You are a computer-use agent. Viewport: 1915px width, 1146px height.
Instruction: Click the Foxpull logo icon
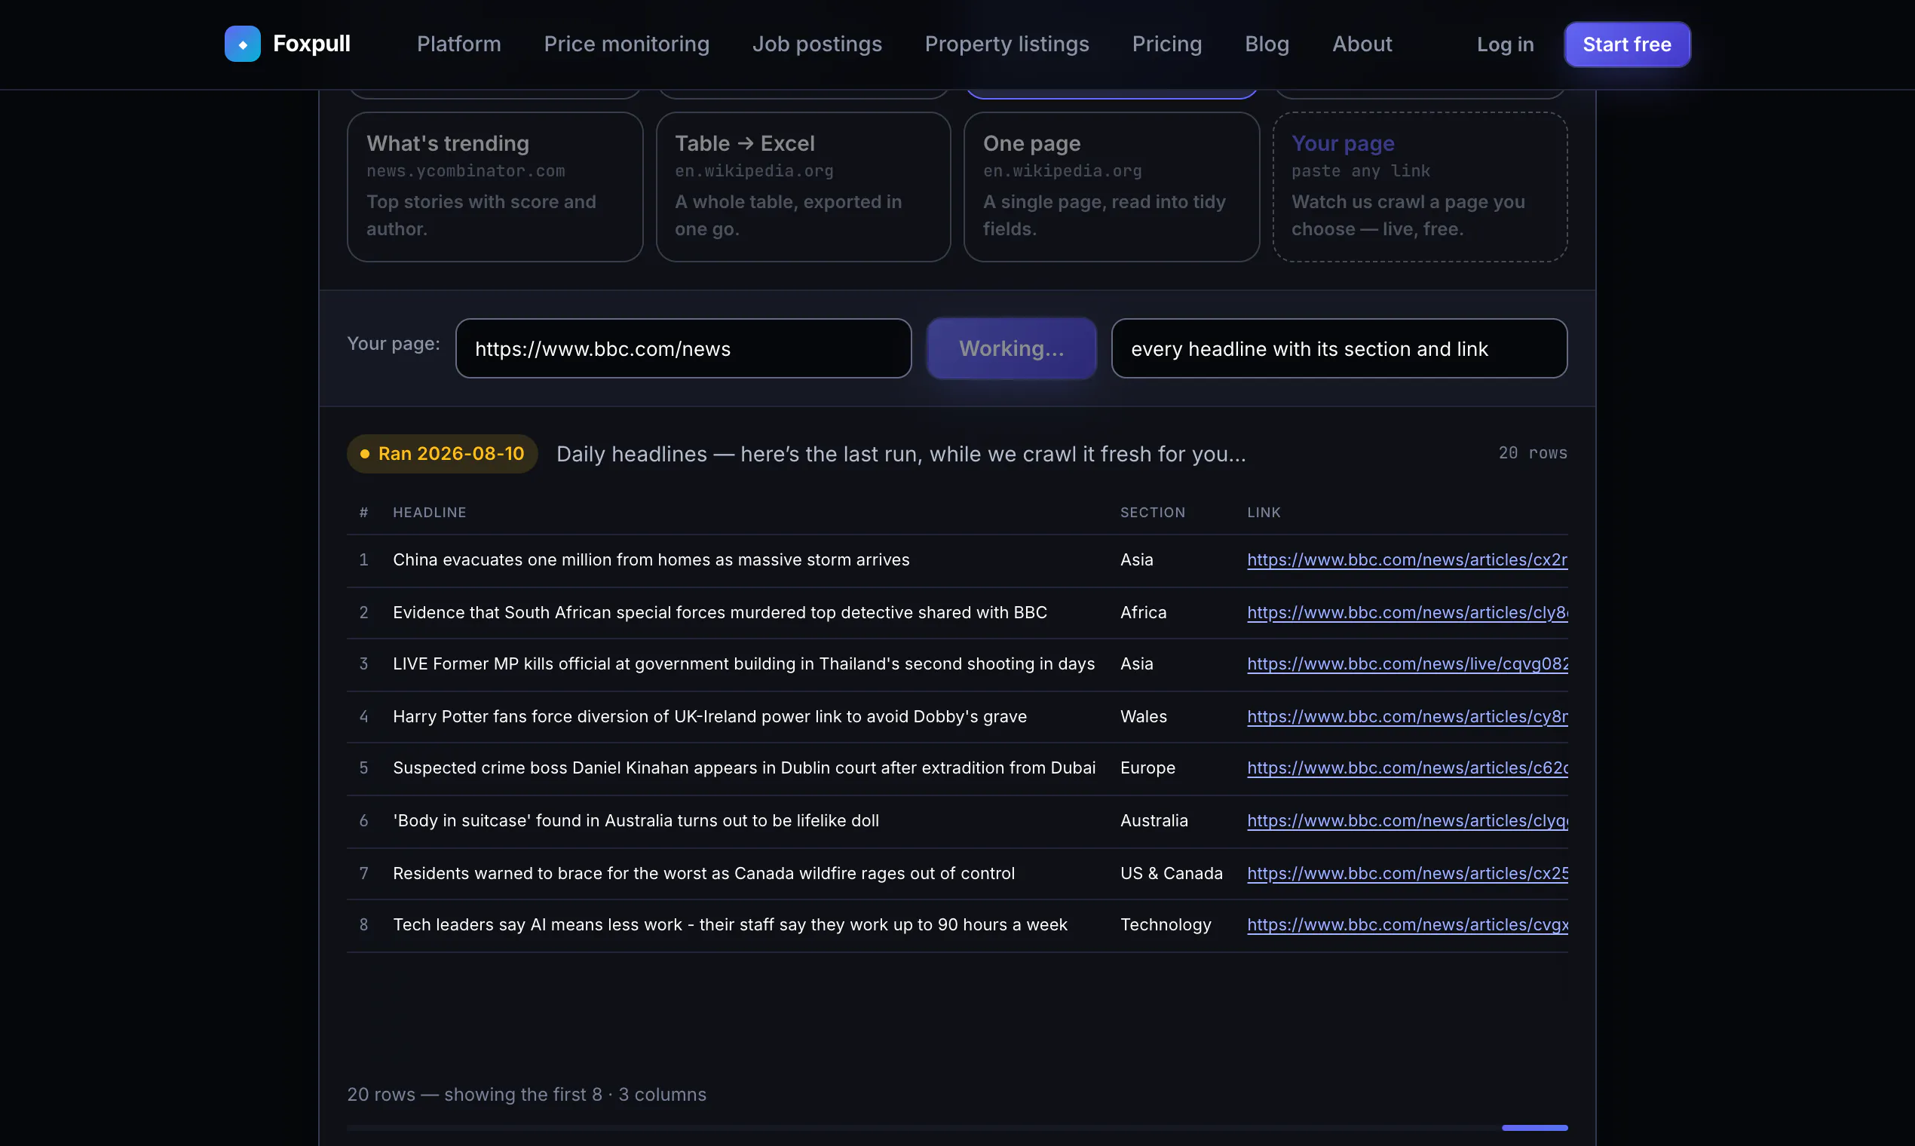[x=243, y=44]
